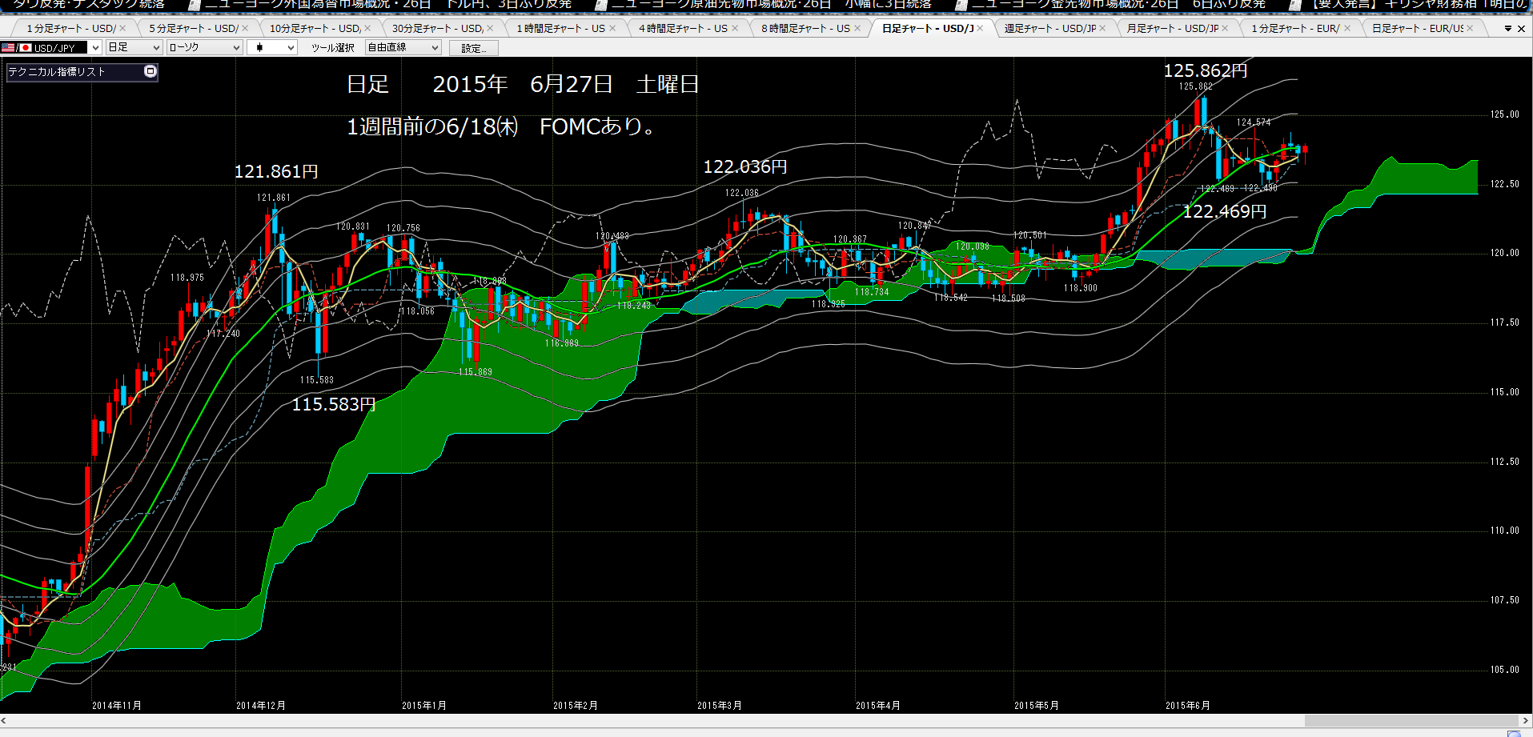Close the 月足チャート - USD/JP tab
This screenshot has height=737, width=1533.
1225,28
